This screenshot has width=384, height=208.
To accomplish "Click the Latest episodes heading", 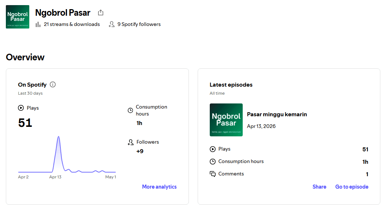I will click(231, 85).
